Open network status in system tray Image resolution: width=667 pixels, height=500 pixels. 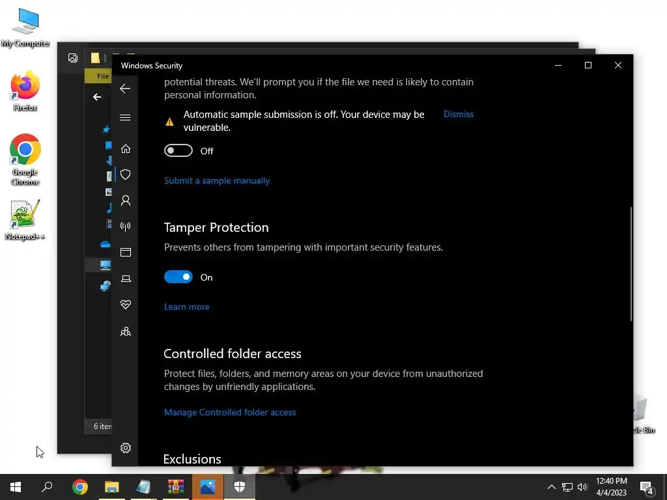point(567,487)
